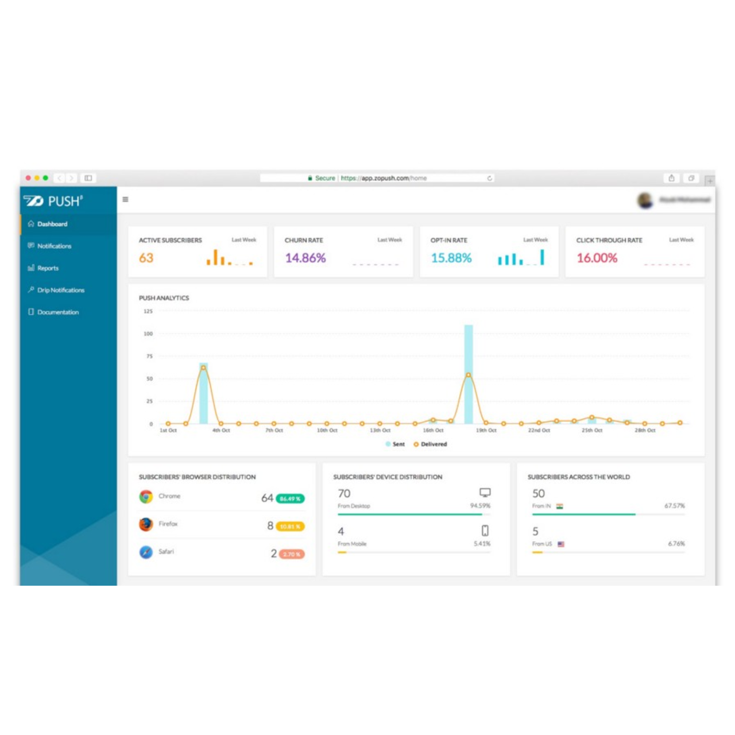The width and height of the screenshot is (735, 735).
Task: Click the Firefox browser icon
Action: (146, 524)
